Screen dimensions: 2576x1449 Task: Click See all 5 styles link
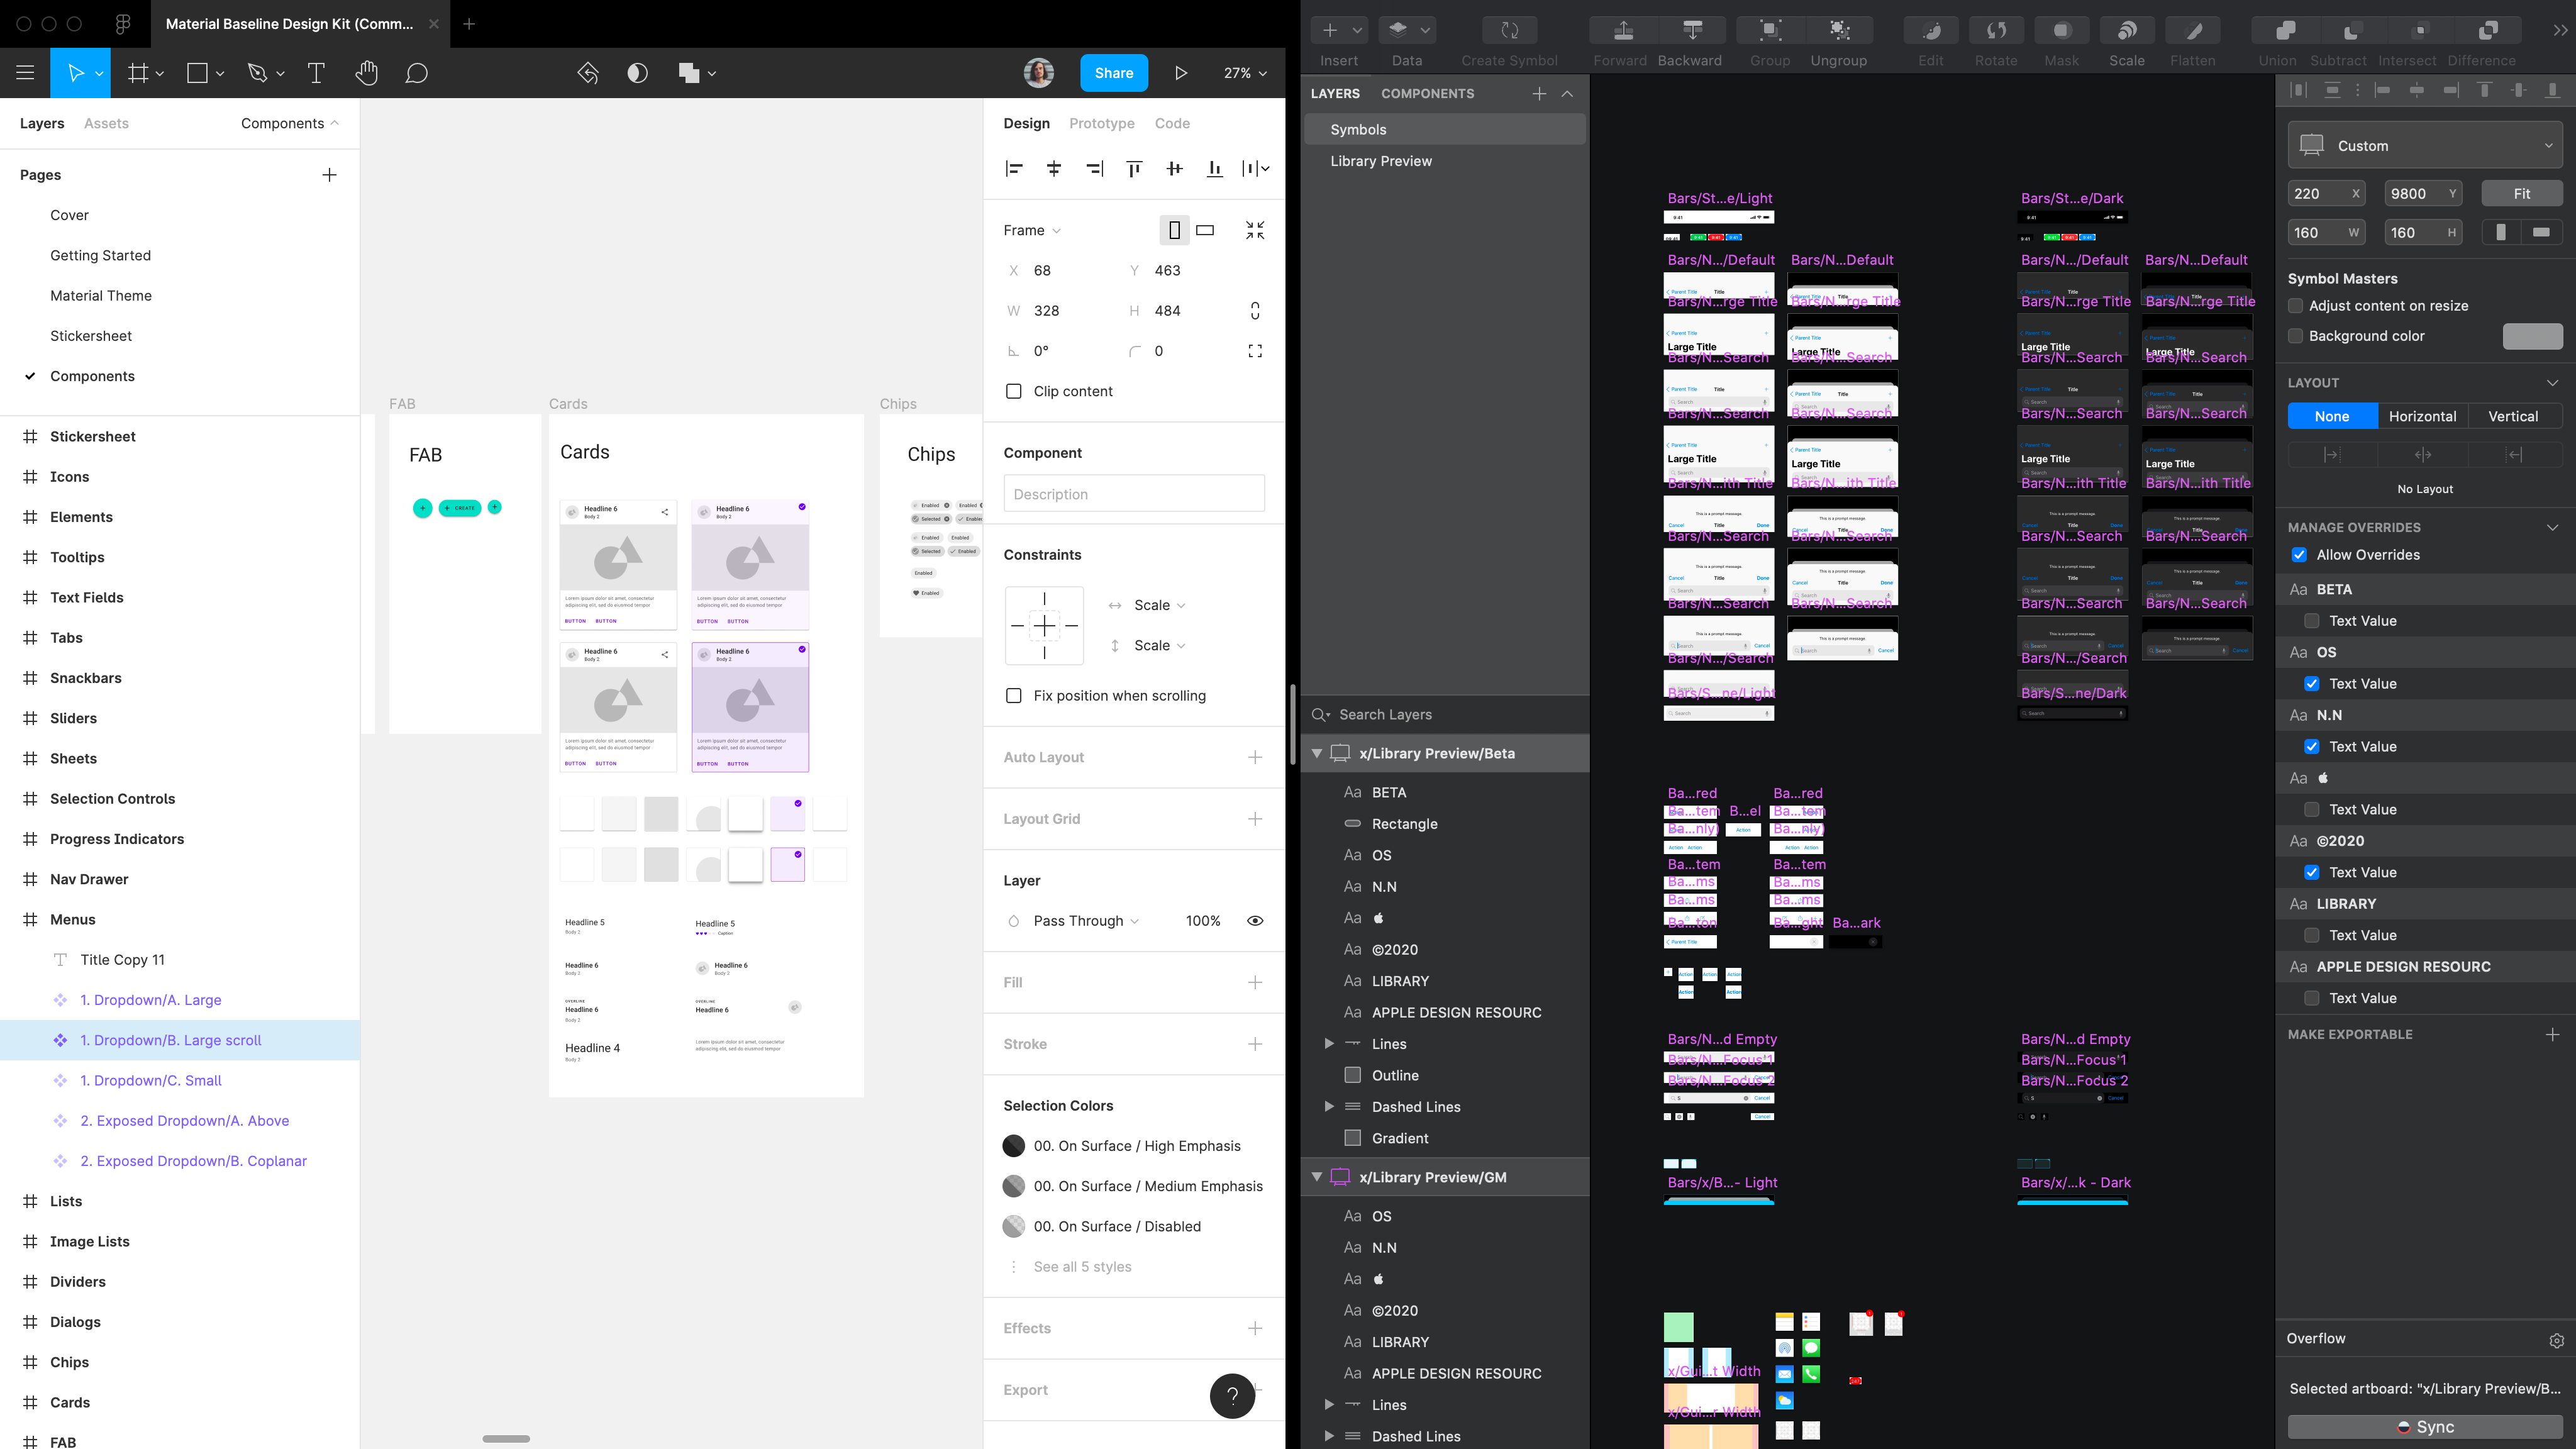click(1082, 1267)
